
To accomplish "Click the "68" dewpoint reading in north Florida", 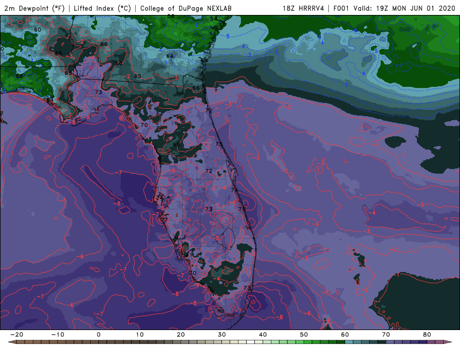I will coord(177,144).
